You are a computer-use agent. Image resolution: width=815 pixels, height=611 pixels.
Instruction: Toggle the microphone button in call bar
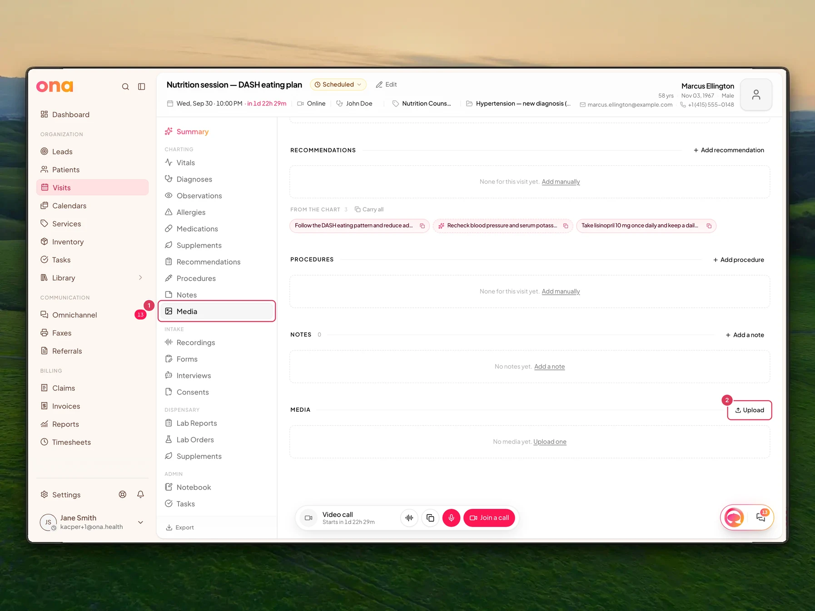click(x=451, y=517)
